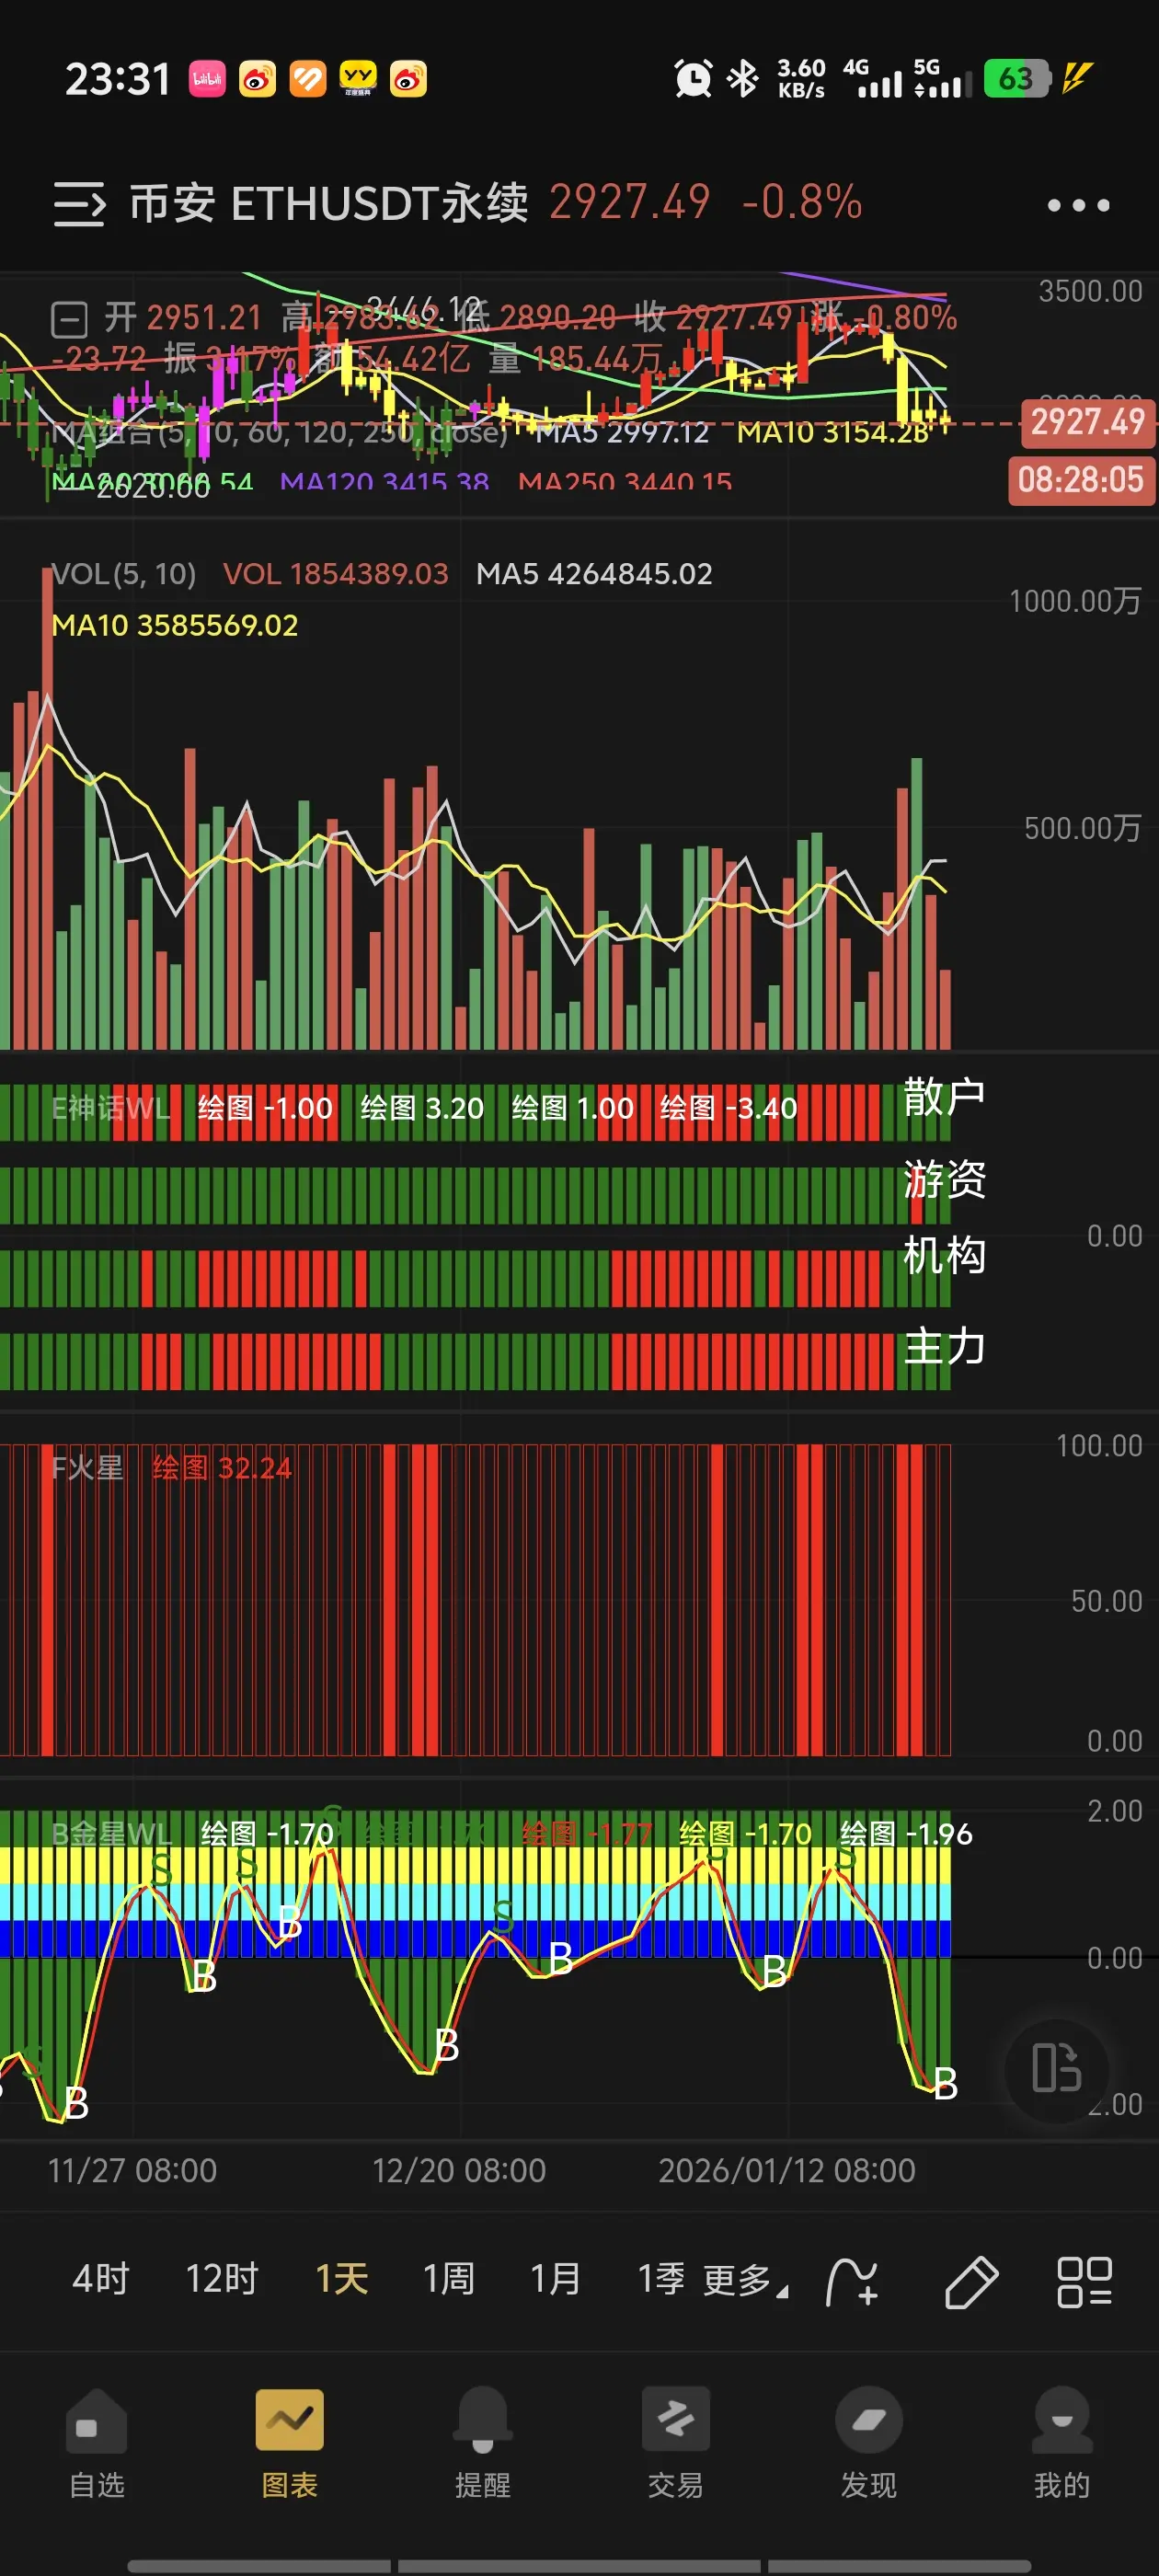Select the 1周 timeframe
The height and width of the screenshot is (2576, 1159).
pos(448,2279)
